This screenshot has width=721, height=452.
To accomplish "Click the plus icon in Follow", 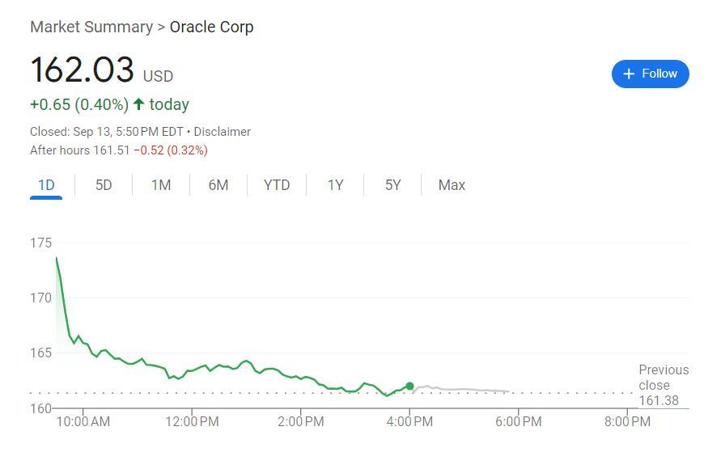I will [x=630, y=74].
